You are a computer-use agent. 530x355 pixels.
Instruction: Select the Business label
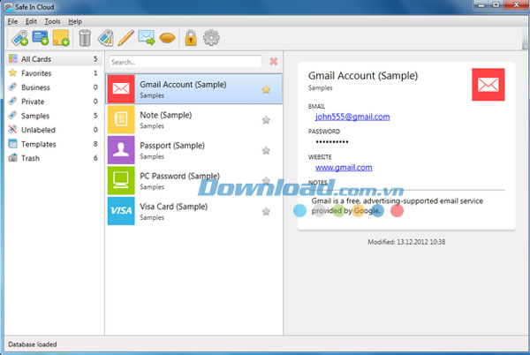(53, 87)
